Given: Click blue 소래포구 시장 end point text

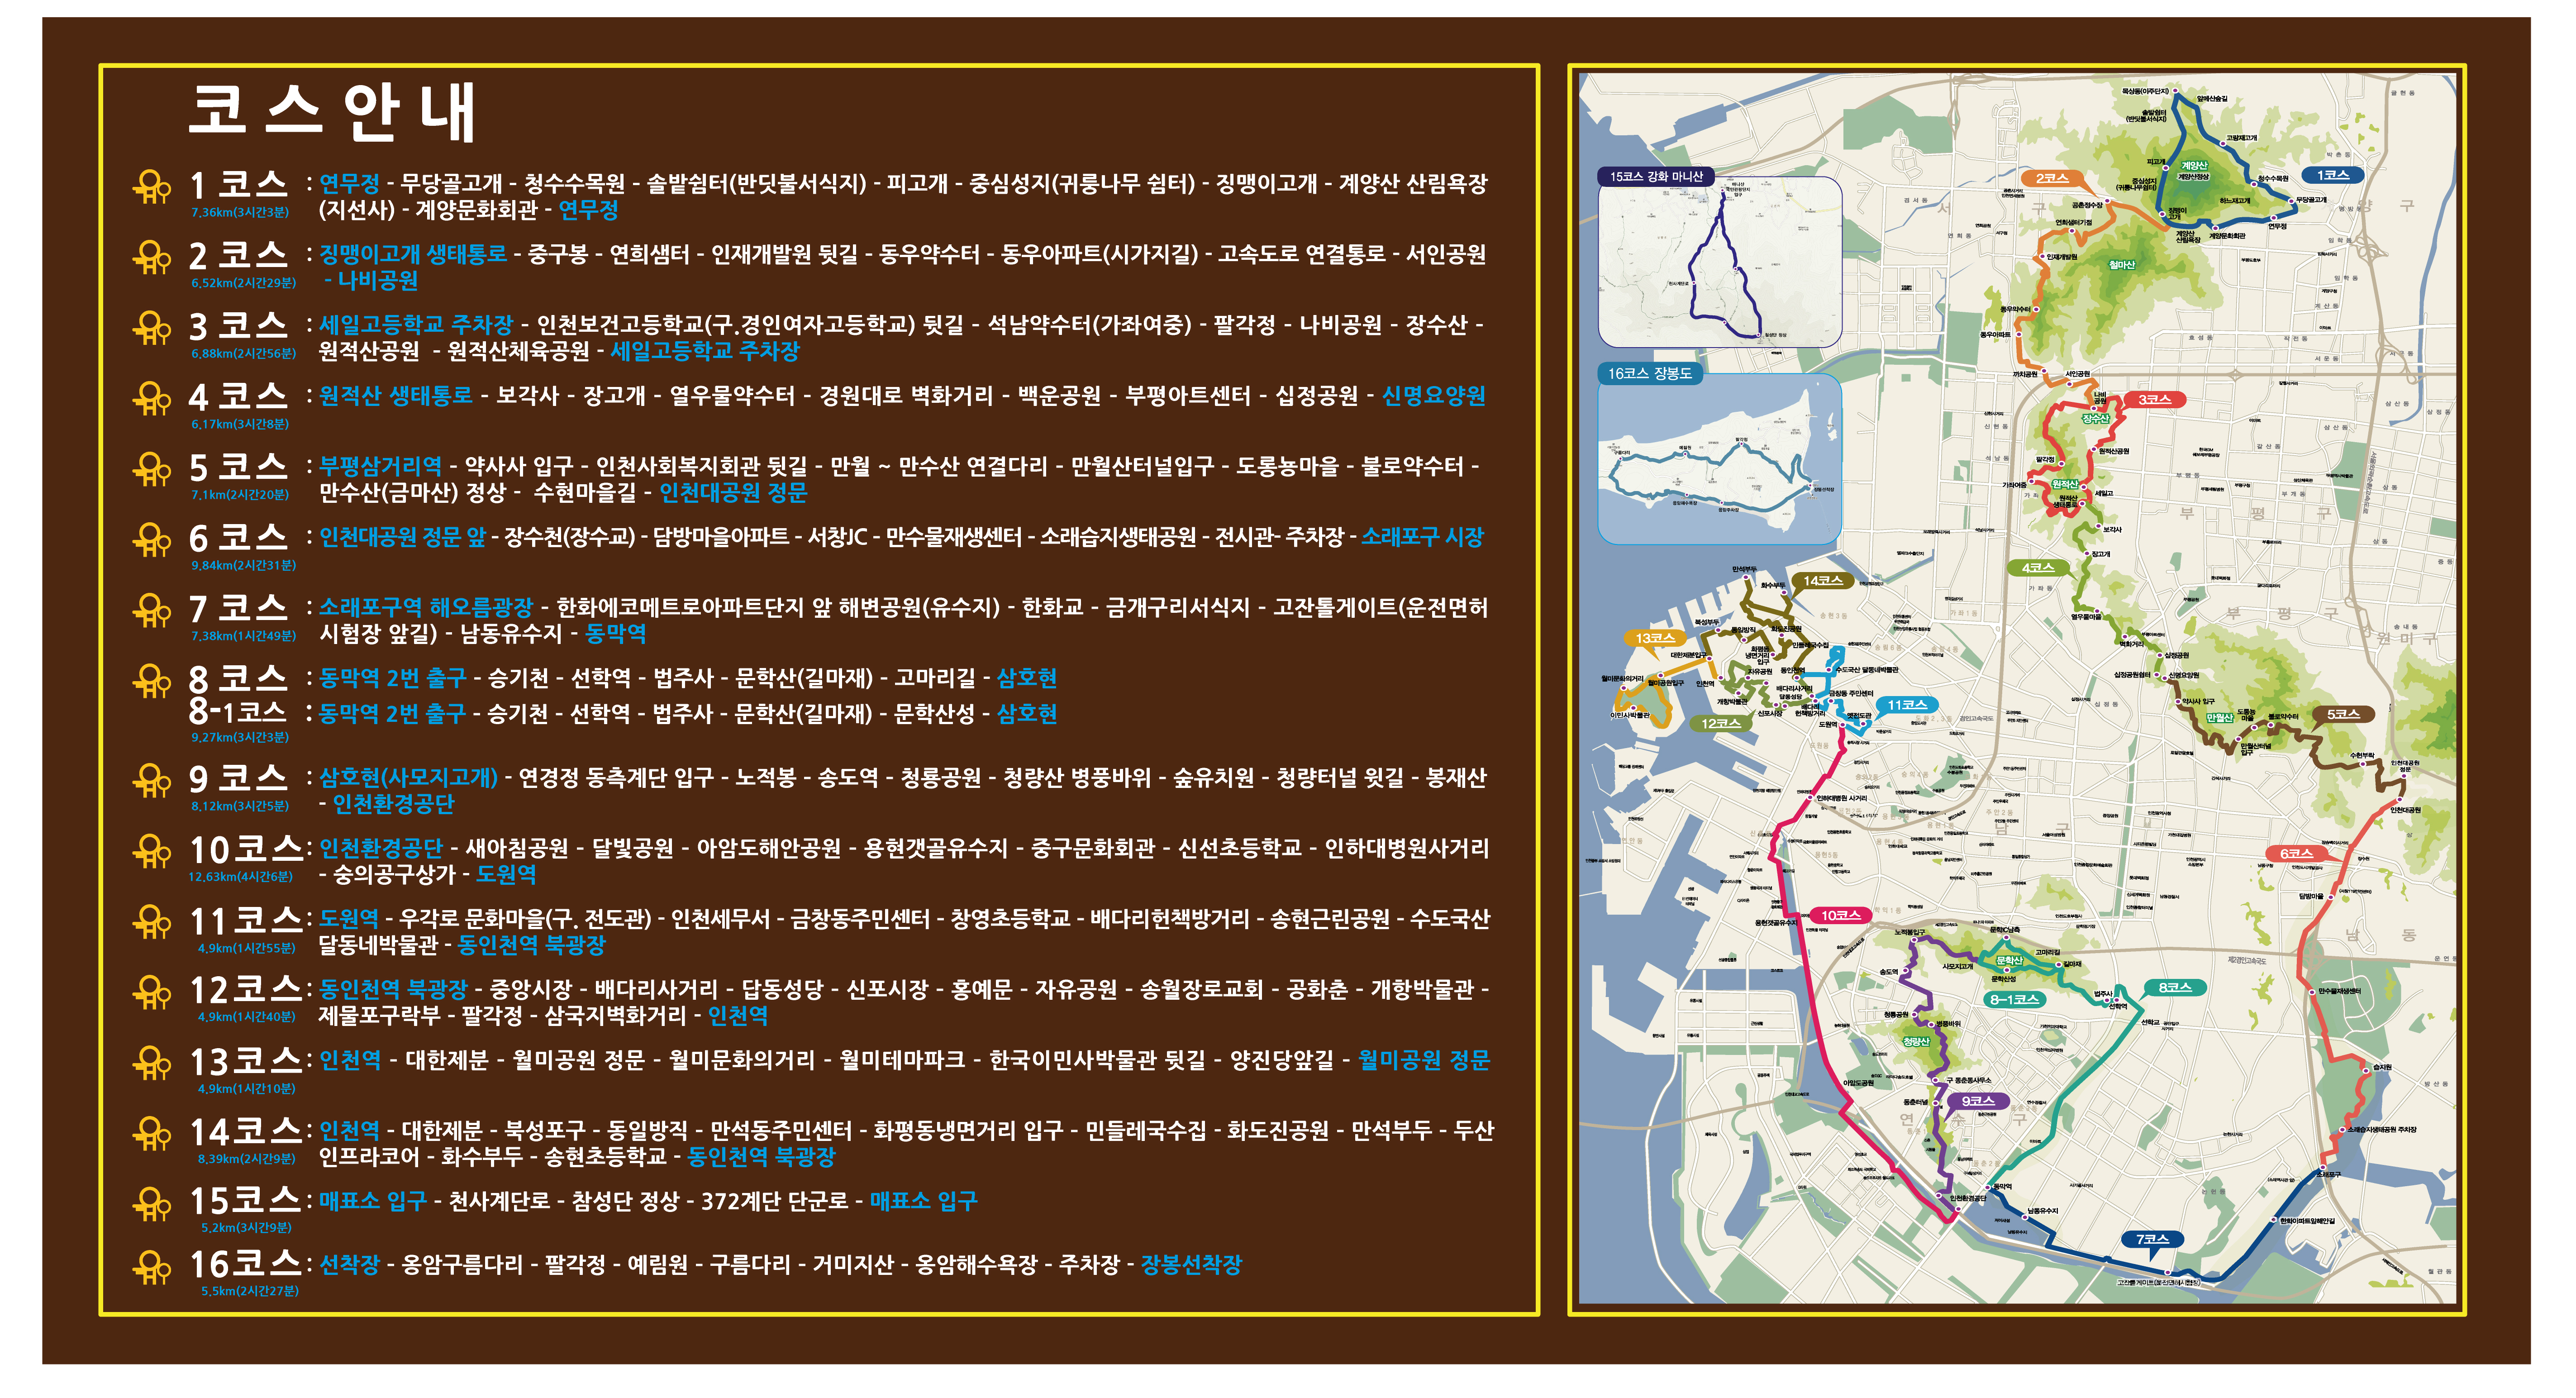Looking at the screenshot, I should (1422, 537).
